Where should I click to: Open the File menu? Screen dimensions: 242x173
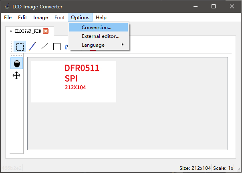pyautogui.click(x=8, y=18)
